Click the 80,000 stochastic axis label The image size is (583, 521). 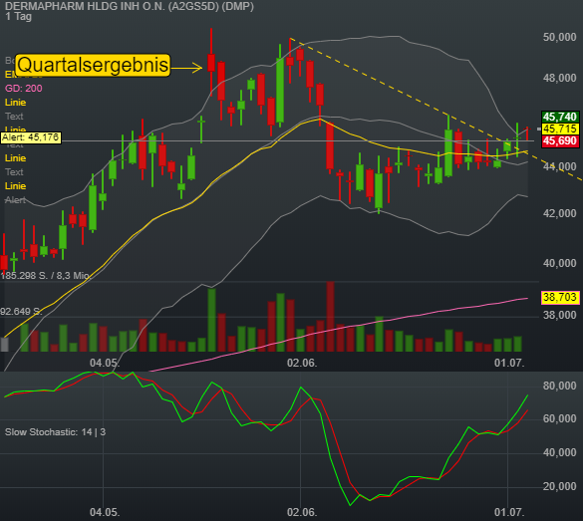[559, 386]
